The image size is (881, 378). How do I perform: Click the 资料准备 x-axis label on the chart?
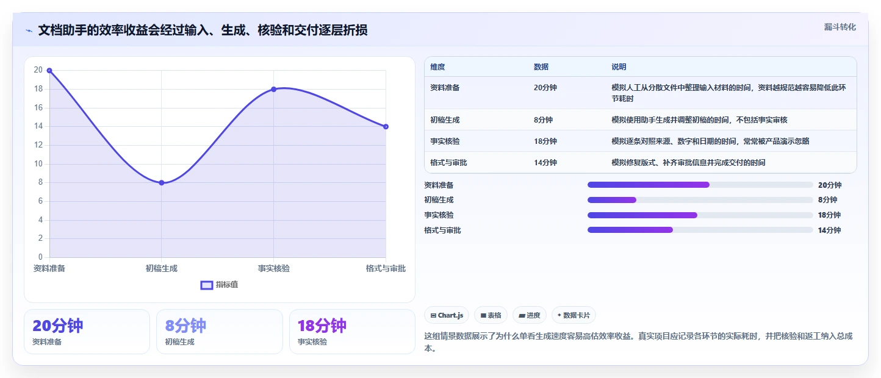point(49,268)
